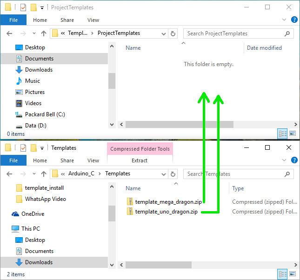The width and height of the screenshot is (300, 280).
Task: Click Refresh button beside ProjectTemplates address bar
Action: (173, 33)
